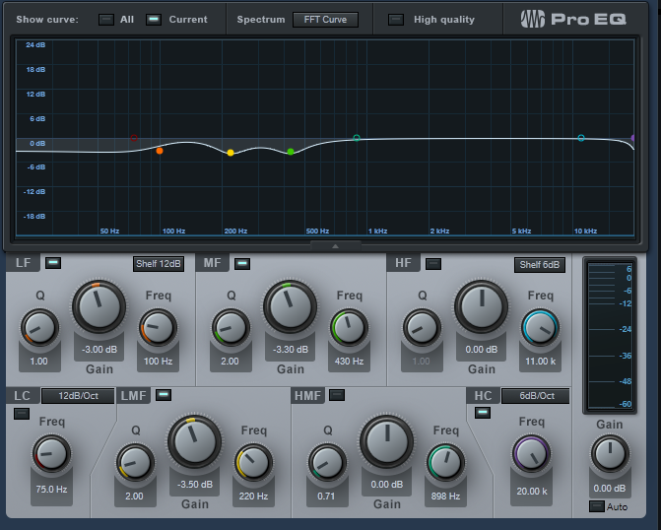Click the LF Q value 1.00
The image size is (661, 530).
click(x=39, y=362)
